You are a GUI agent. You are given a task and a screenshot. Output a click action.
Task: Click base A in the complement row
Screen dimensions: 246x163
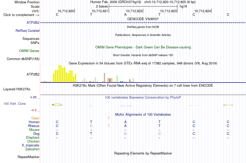point(125,15)
